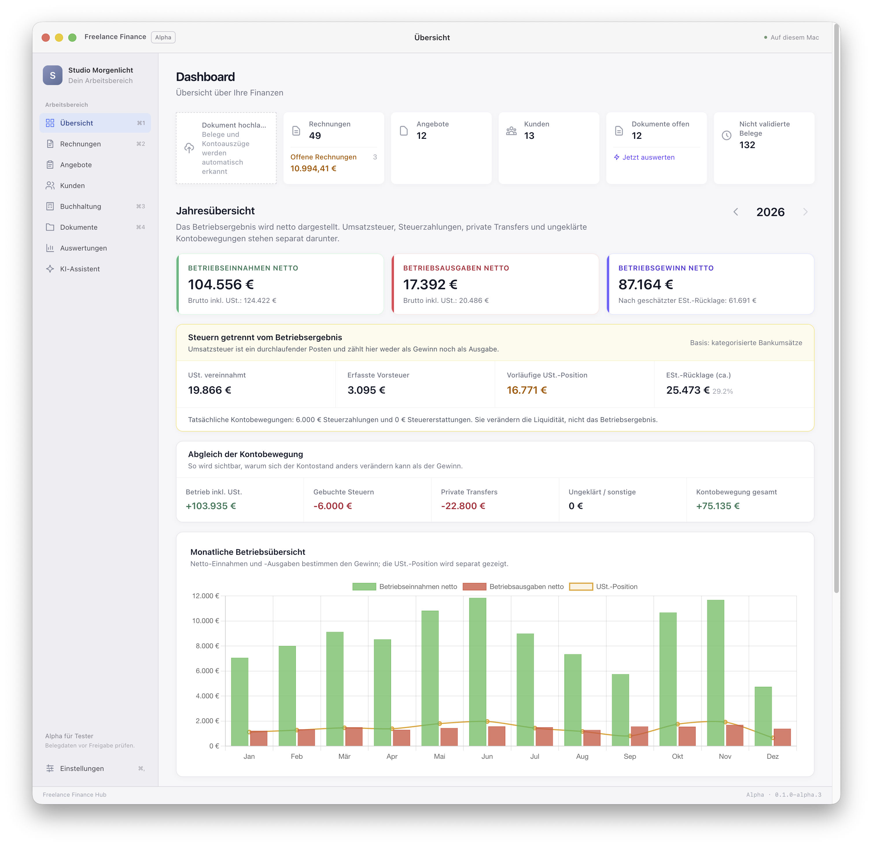Go to previous year with left chevron
The width and height of the screenshot is (873, 847).
(736, 212)
